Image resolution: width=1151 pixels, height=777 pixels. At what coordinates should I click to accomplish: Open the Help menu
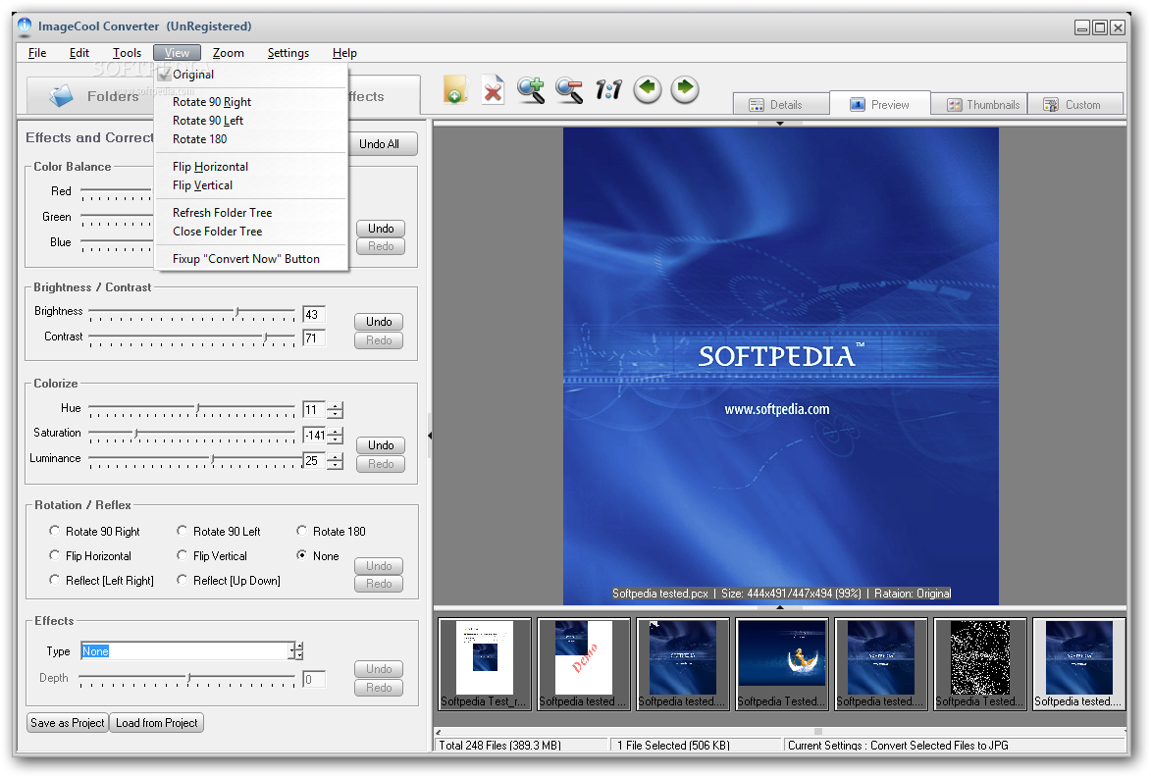point(344,53)
